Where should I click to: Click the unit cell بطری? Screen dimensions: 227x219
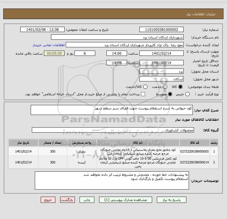pos(82,152)
